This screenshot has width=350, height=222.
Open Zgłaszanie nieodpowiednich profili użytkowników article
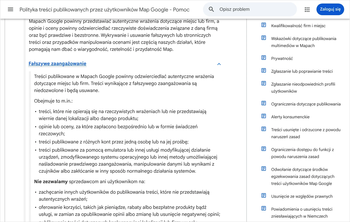pyautogui.click(x=303, y=88)
